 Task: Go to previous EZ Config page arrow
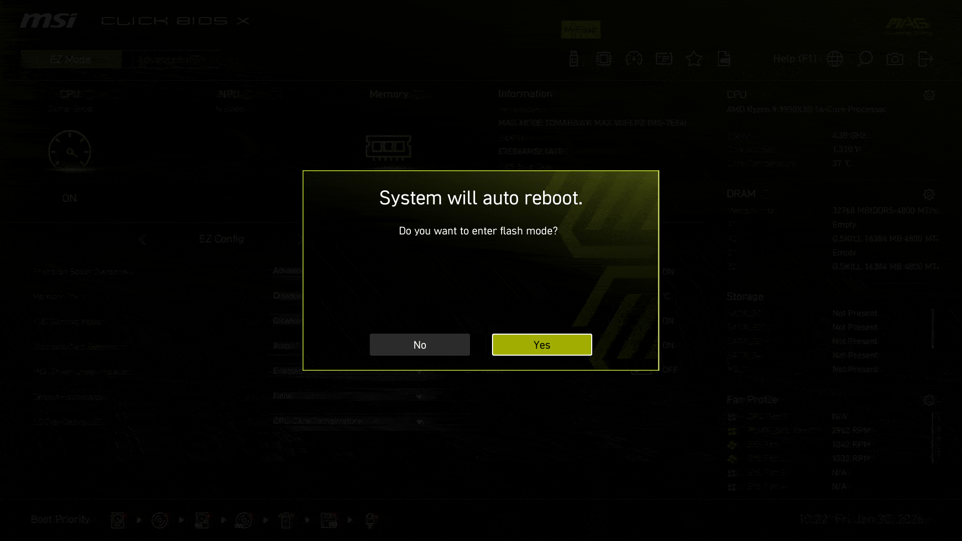click(143, 239)
